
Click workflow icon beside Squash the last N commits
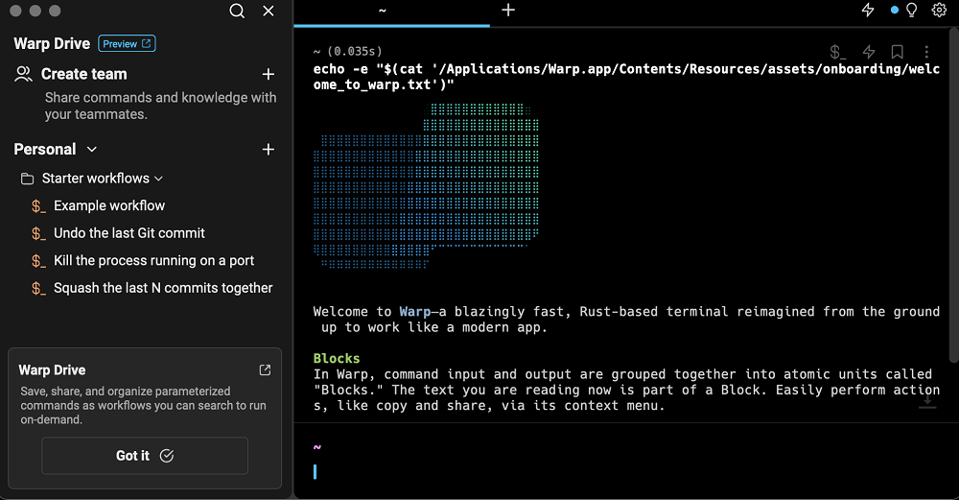pos(38,288)
